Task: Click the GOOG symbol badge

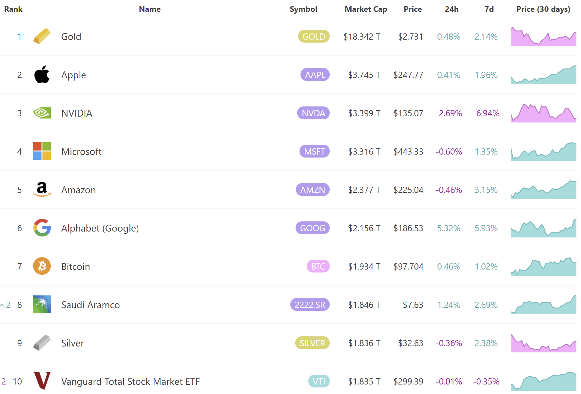Action: (312, 228)
